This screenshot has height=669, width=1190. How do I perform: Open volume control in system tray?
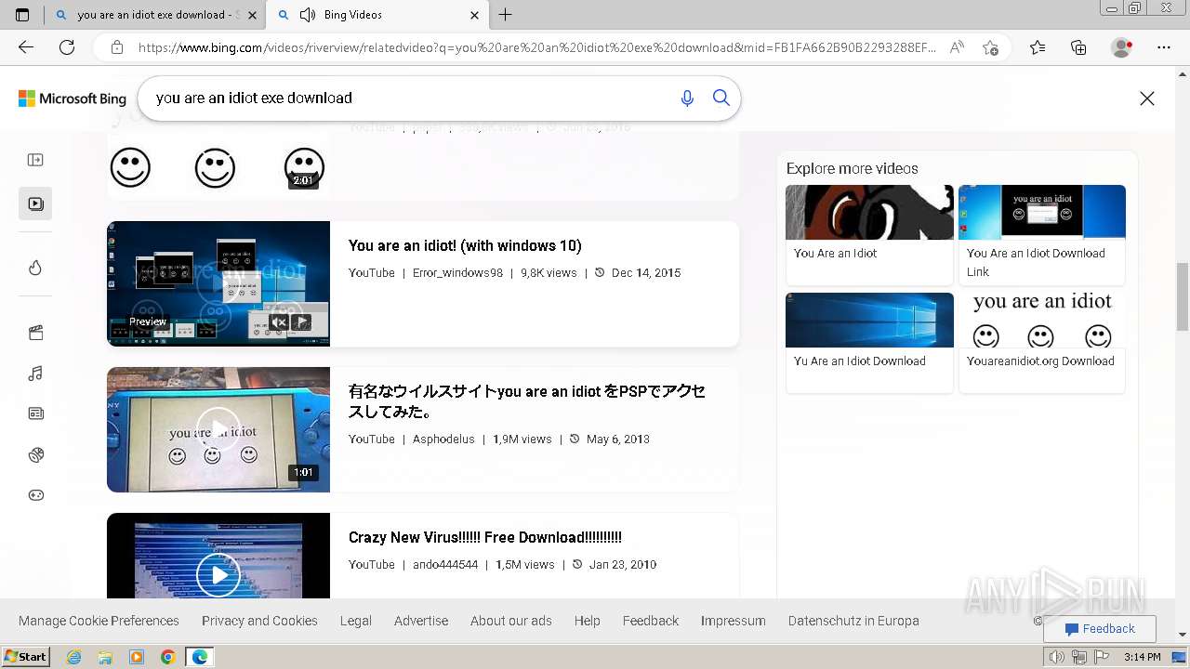click(x=1057, y=657)
